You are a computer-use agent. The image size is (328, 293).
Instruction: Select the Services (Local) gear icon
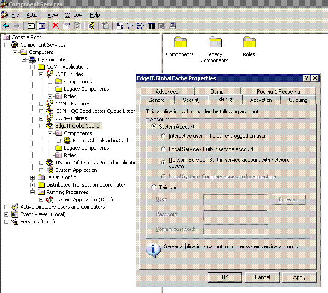point(15,222)
